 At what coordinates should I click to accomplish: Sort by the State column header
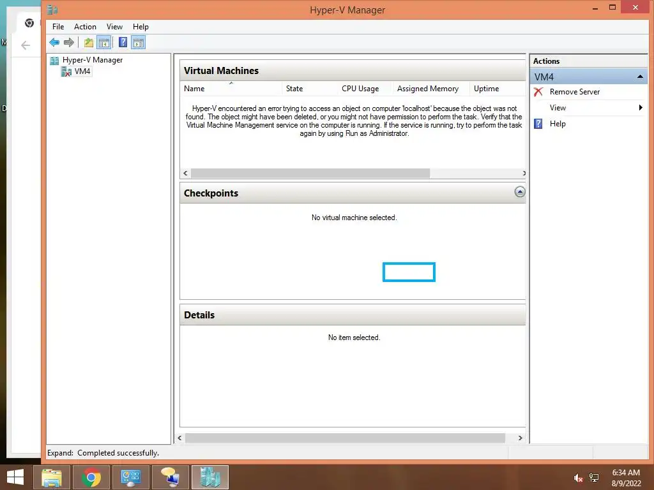pos(310,88)
